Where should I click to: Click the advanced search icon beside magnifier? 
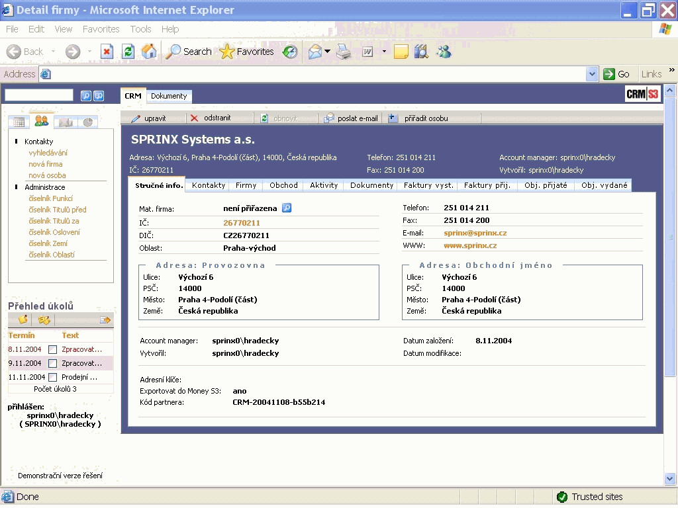[99, 96]
